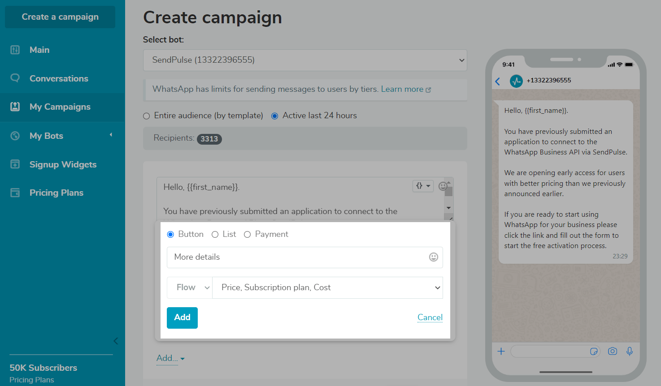Click the emoji icon in message editor
Viewport: 661px width, 386px height.
pyautogui.click(x=443, y=186)
